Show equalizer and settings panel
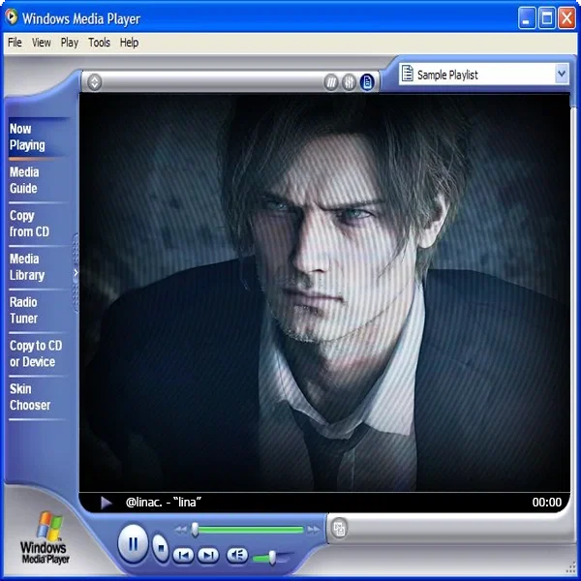The image size is (581, 581). point(349,82)
